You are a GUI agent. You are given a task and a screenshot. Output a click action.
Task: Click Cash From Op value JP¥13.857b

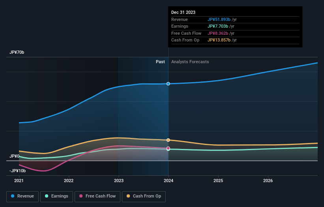pyautogui.click(x=219, y=40)
